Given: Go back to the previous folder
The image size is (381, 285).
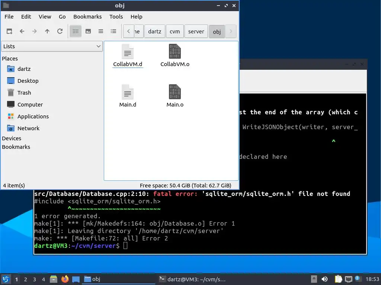Looking at the screenshot, I should click(22, 31).
